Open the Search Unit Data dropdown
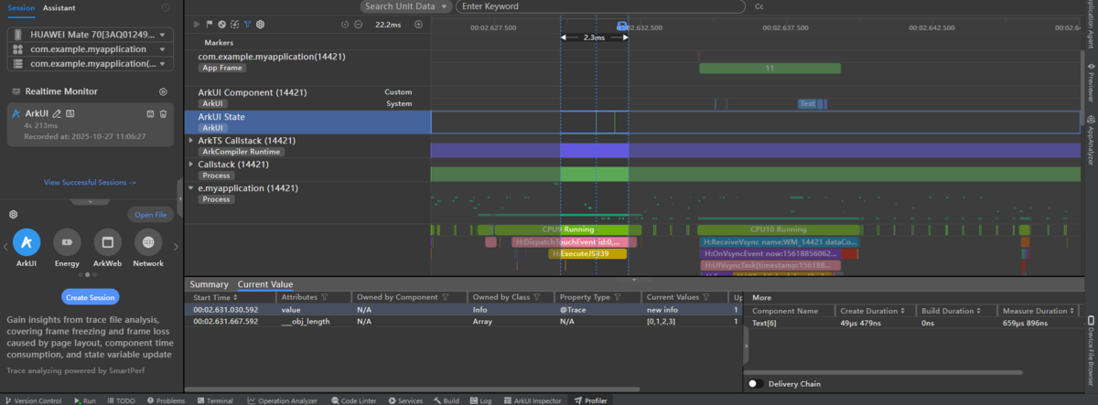Image resolution: width=1098 pixels, height=405 pixels. [405, 6]
